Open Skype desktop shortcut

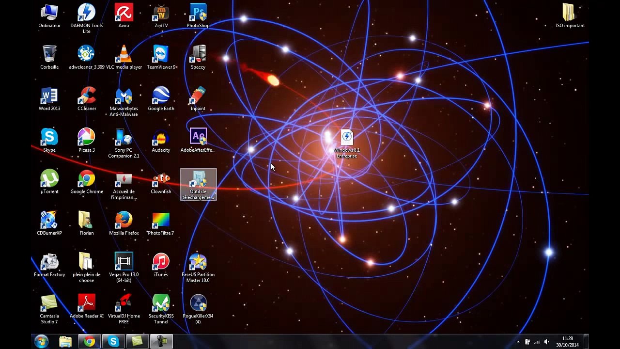coord(49,141)
